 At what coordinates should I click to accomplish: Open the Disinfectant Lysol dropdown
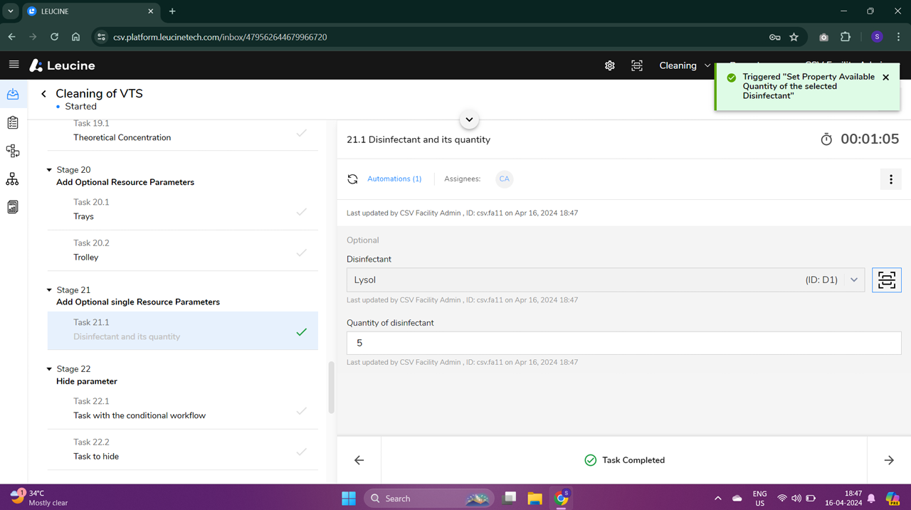pyautogui.click(x=606, y=280)
